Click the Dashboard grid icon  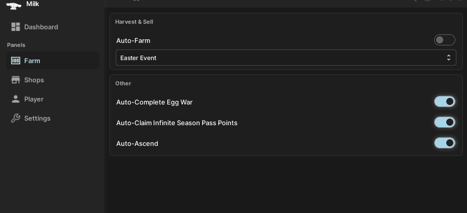(15, 27)
